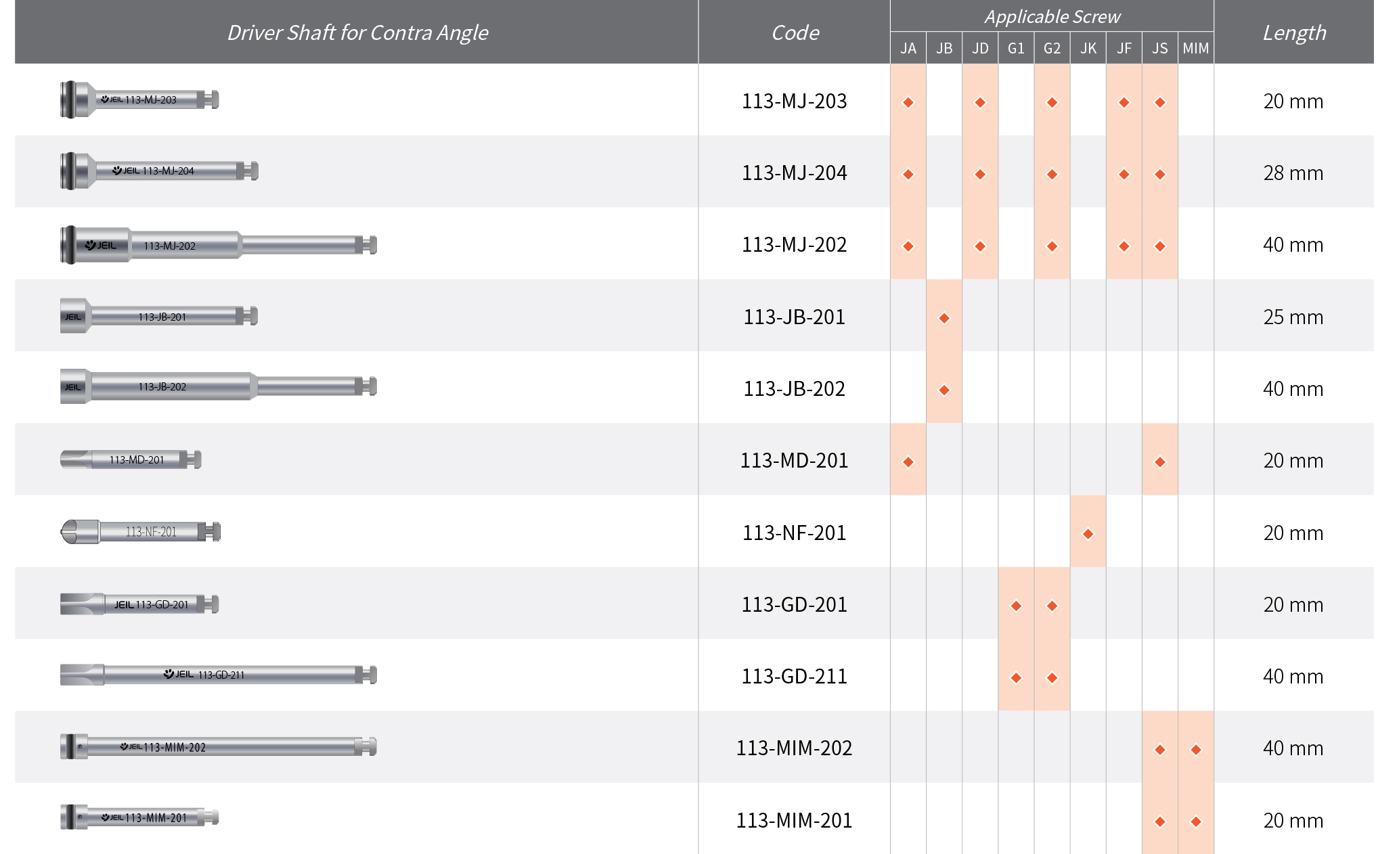Click JS diamond marker in 113-MD-201 row
1399x854 pixels.
pos(1160,462)
